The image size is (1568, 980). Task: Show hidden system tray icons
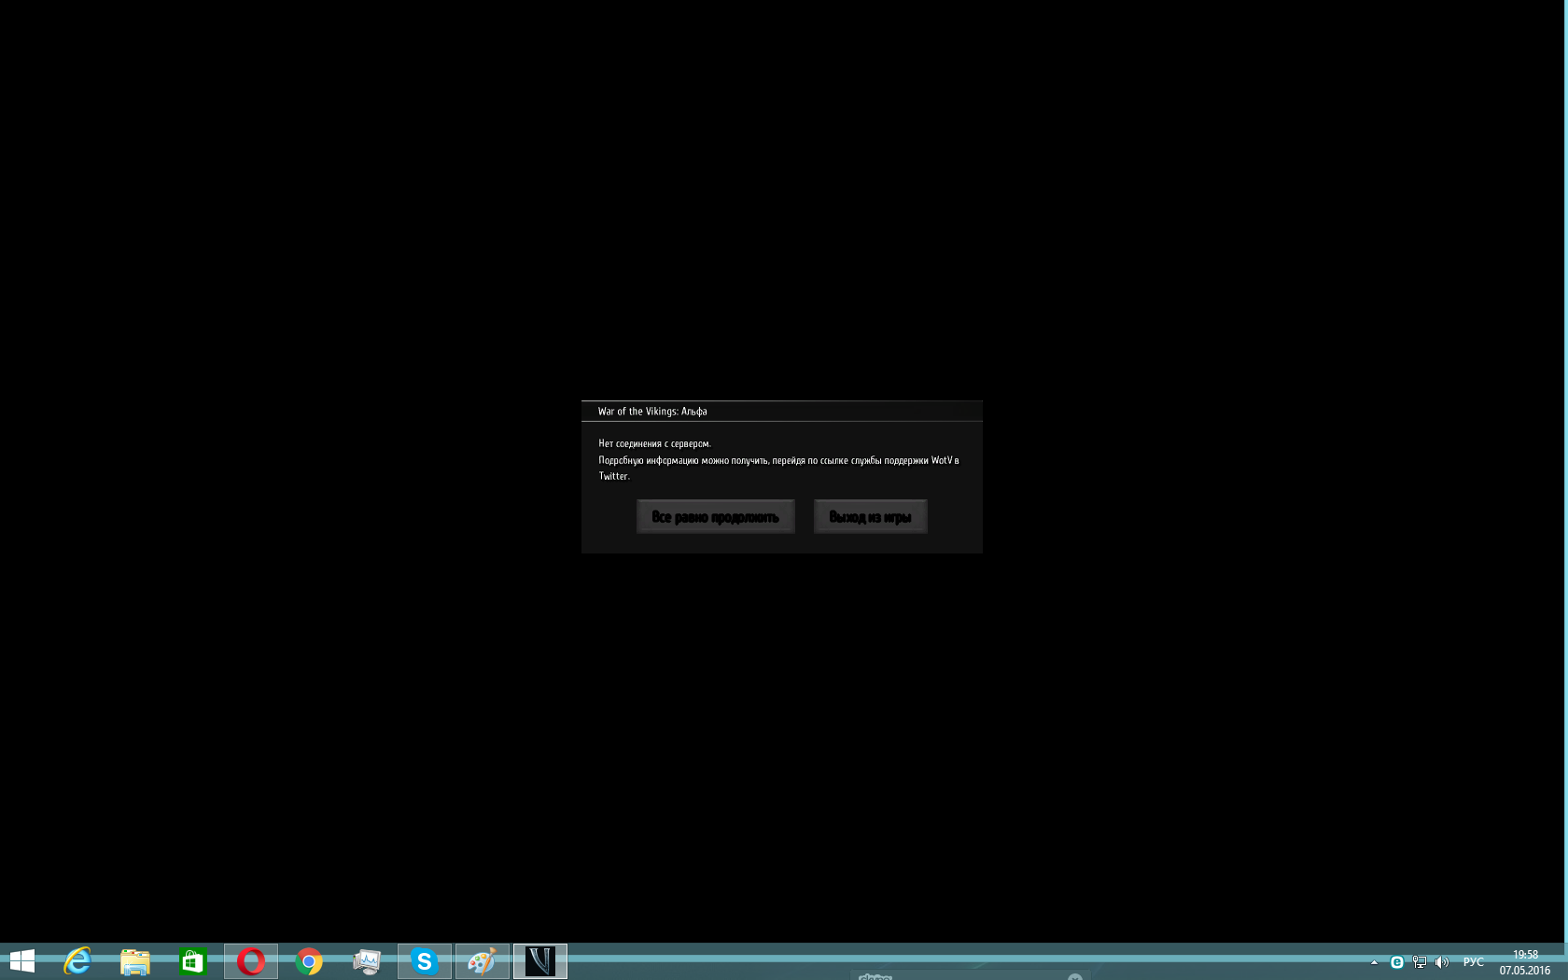click(x=1374, y=962)
